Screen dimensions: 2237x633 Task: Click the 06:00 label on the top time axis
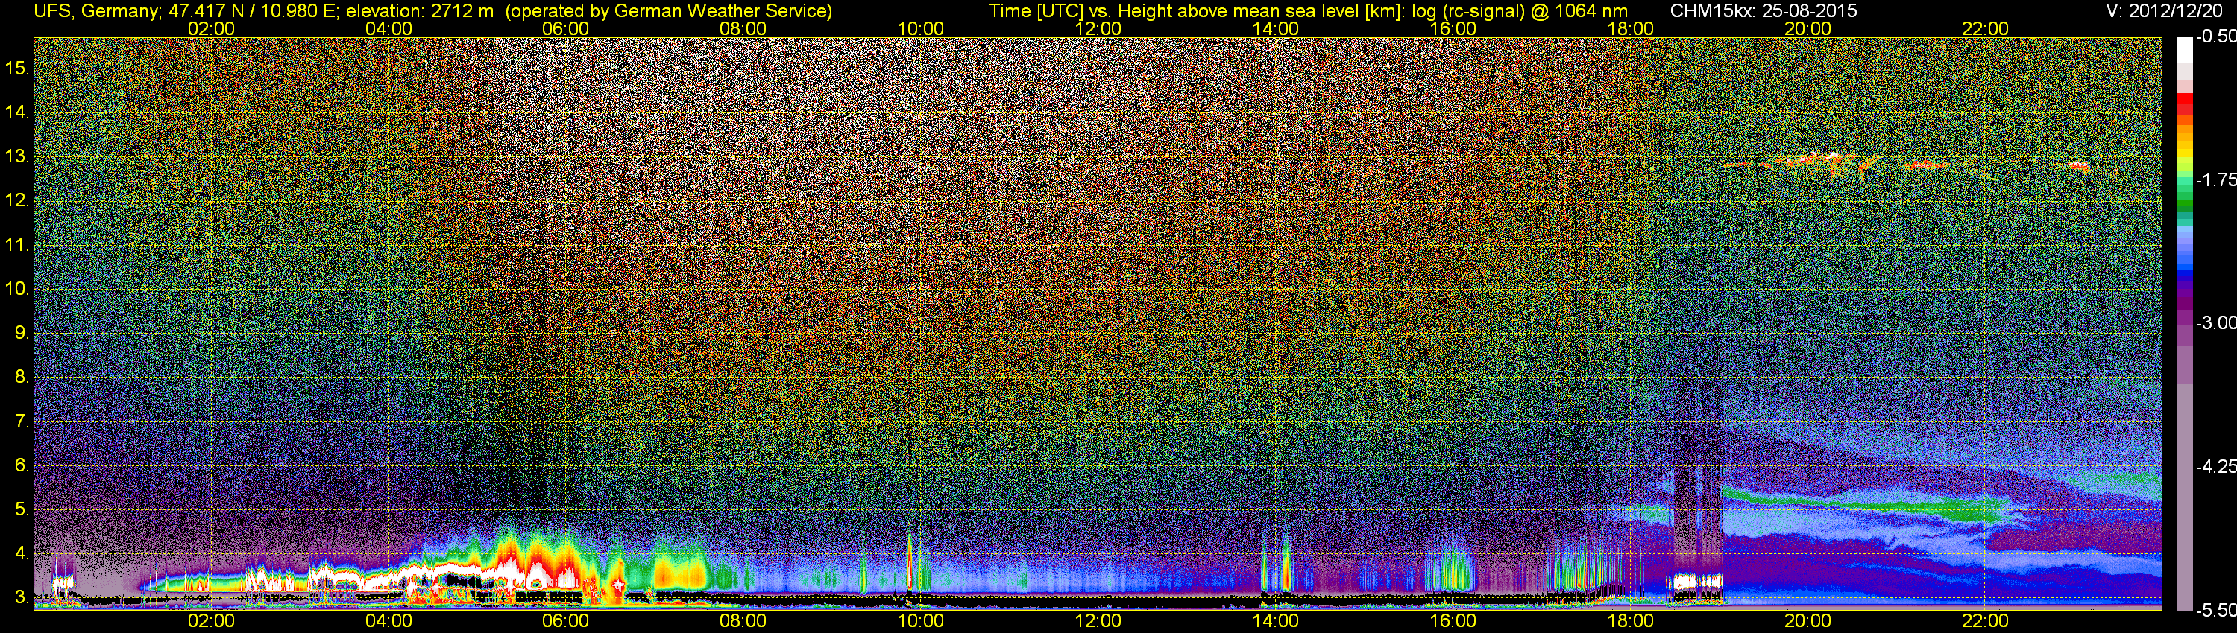click(x=565, y=28)
